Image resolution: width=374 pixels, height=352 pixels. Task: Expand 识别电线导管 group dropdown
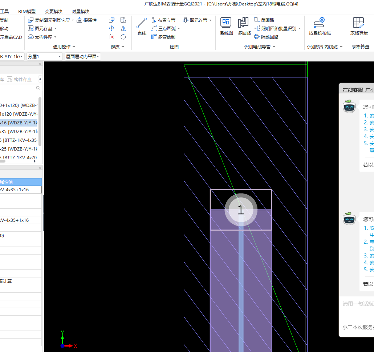tap(274, 47)
